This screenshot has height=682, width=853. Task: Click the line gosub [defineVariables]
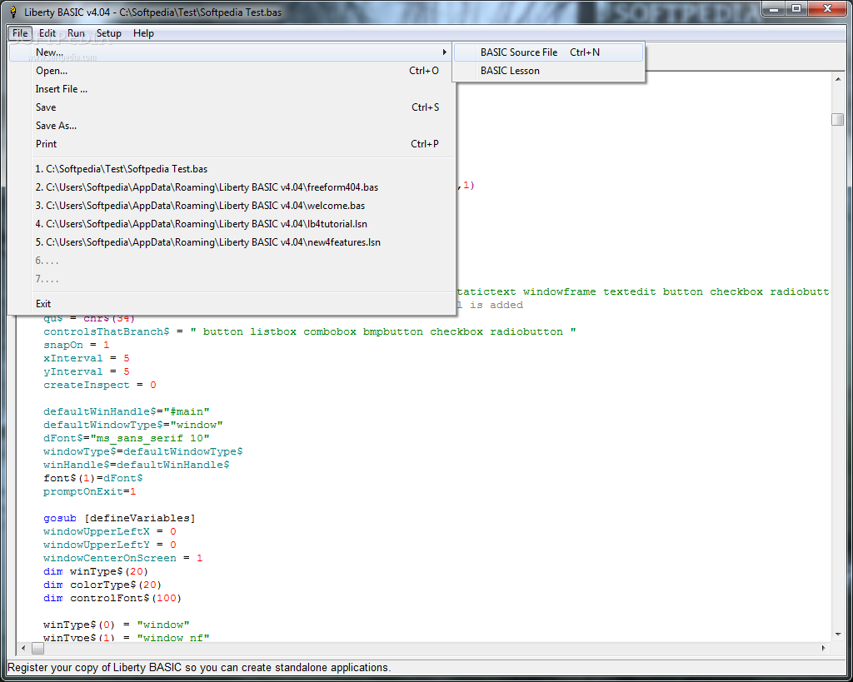120,518
